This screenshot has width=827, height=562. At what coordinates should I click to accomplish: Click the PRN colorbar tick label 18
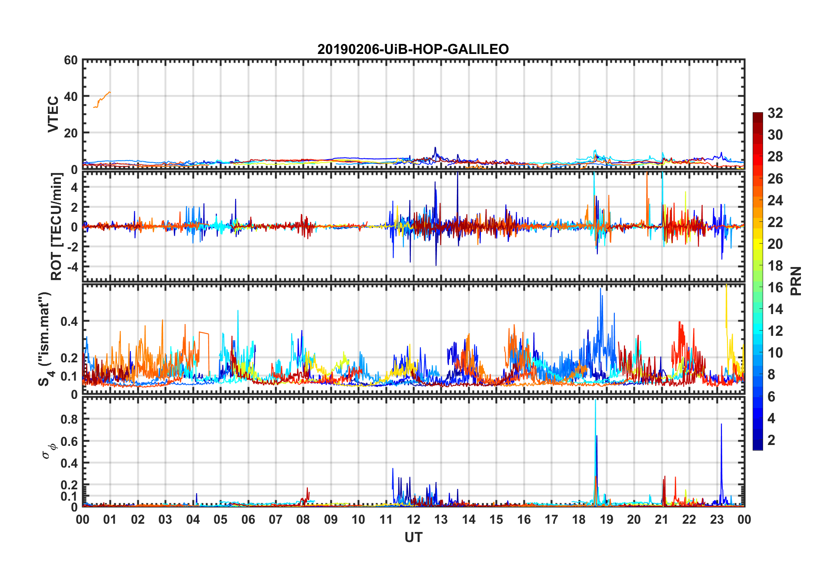tap(775, 265)
